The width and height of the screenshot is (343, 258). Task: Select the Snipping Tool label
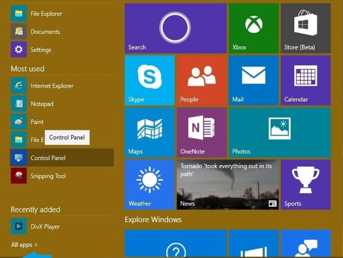coord(48,176)
